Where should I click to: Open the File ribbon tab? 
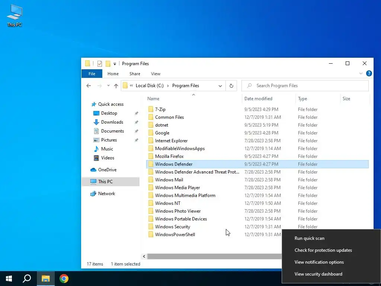coord(92,74)
